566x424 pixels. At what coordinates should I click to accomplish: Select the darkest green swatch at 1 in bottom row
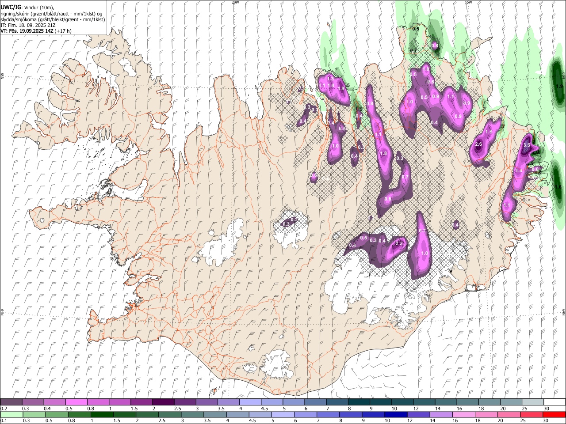102,415
